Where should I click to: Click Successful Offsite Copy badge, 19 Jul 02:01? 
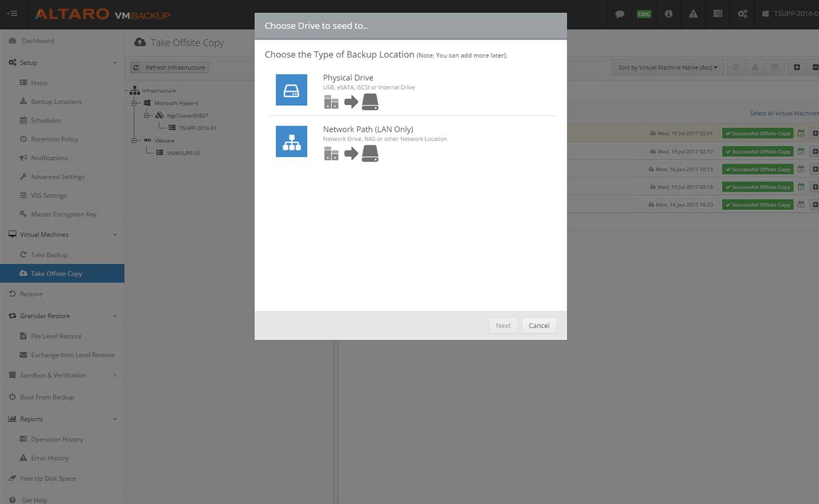point(758,133)
